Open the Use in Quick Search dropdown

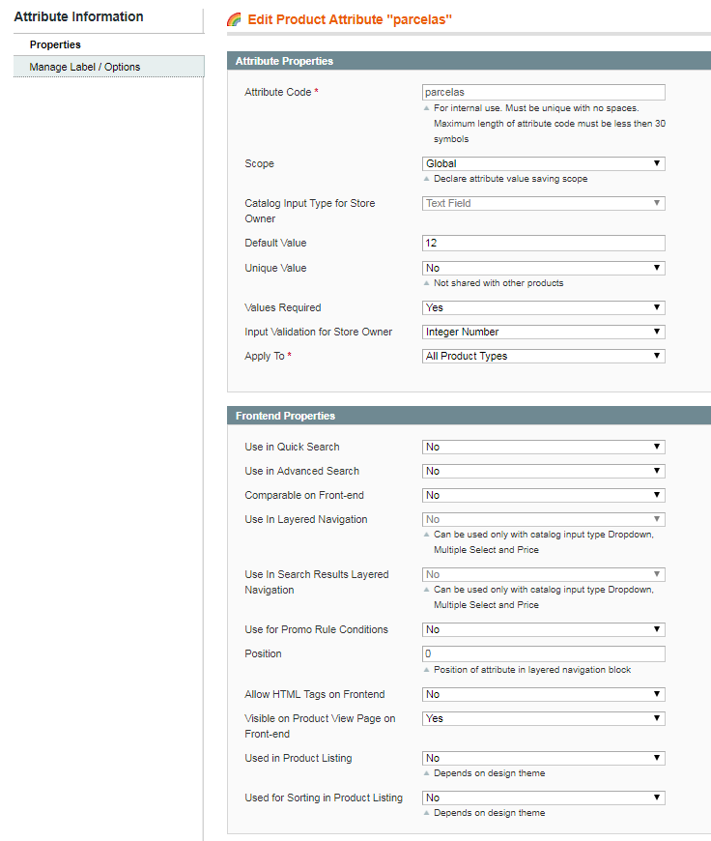tap(544, 447)
